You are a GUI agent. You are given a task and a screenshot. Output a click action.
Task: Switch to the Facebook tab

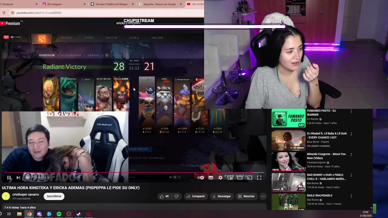[x=18, y=4]
